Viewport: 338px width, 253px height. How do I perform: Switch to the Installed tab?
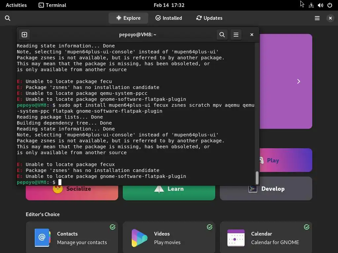169,18
